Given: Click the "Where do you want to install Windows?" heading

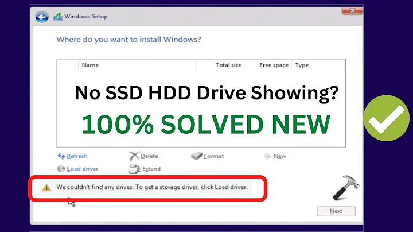Looking at the screenshot, I should (x=129, y=40).
